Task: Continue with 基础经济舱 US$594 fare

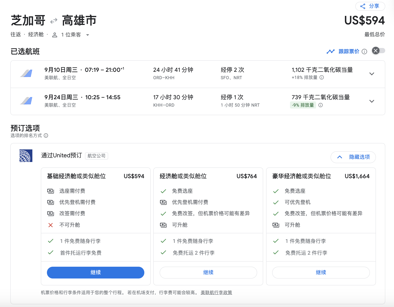Action: coord(95,272)
